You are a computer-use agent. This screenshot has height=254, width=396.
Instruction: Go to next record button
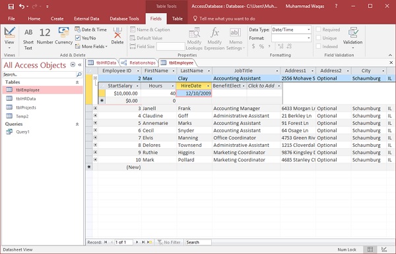pyautogui.click(x=137, y=242)
